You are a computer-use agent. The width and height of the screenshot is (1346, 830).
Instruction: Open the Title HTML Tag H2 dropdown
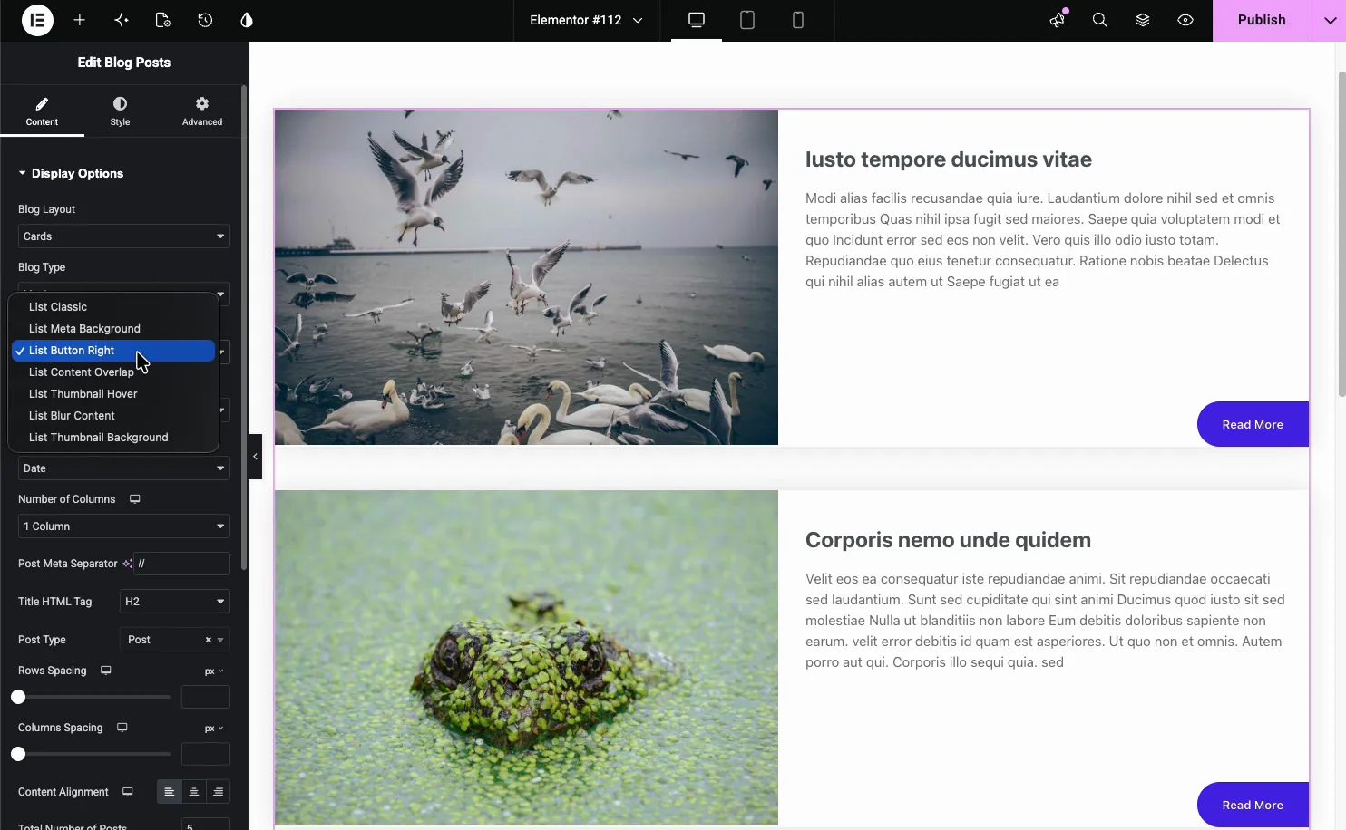[x=174, y=602]
